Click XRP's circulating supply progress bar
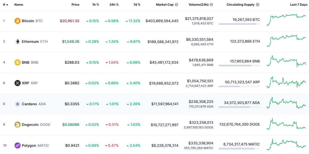The image size is (309, 154). click(239, 86)
